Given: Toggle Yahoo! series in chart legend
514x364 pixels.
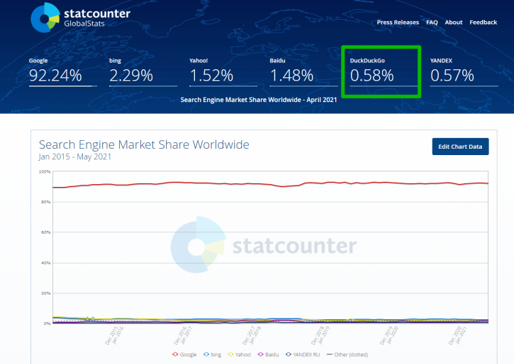Looking at the screenshot, I should pos(240,355).
